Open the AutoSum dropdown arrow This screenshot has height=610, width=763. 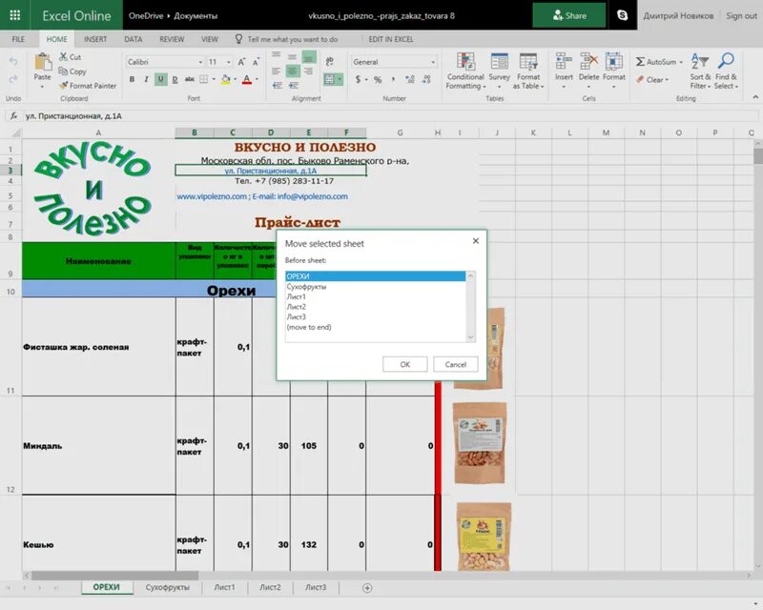(x=681, y=62)
